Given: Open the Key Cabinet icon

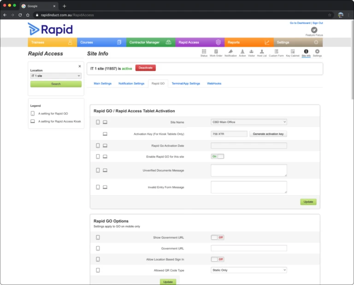Looking at the screenshot, I should [x=293, y=53].
